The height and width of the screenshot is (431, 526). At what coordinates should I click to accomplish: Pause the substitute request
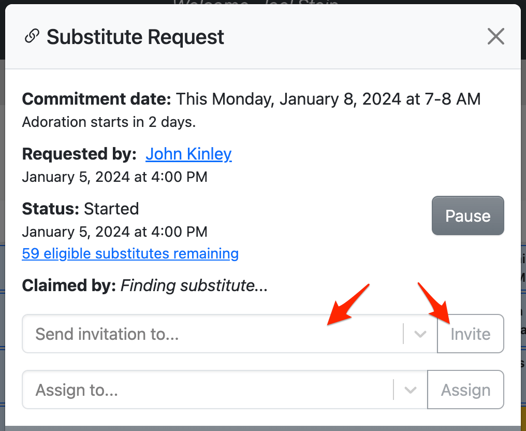pyautogui.click(x=467, y=215)
